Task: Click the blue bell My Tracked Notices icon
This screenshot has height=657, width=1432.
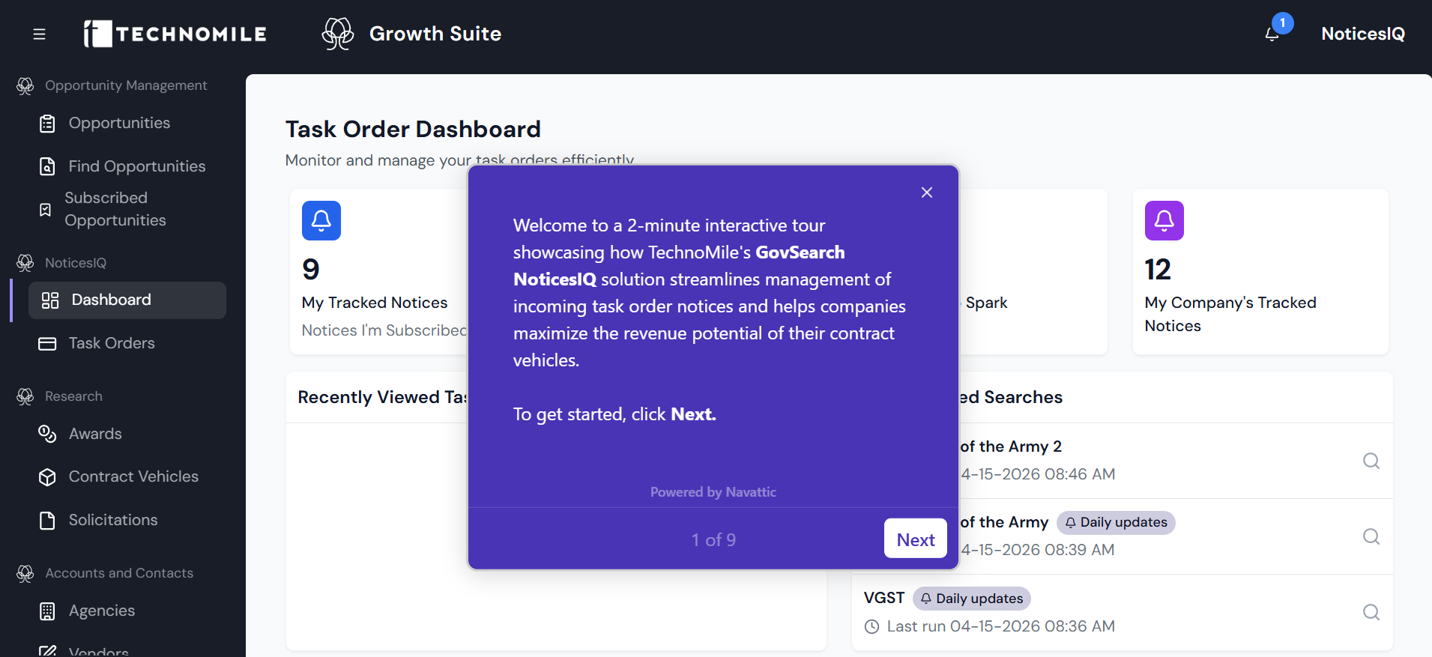Action: (x=321, y=220)
